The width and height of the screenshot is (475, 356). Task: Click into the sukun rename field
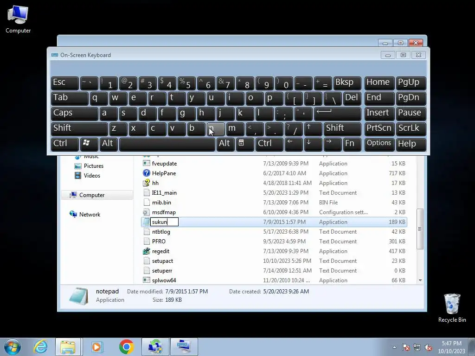[x=164, y=222]
